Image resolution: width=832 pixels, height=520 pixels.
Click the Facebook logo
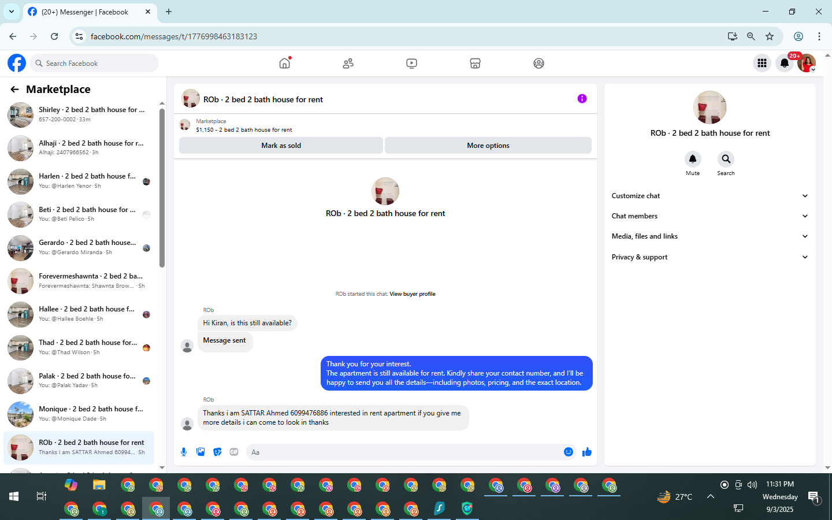coord(17,63)
